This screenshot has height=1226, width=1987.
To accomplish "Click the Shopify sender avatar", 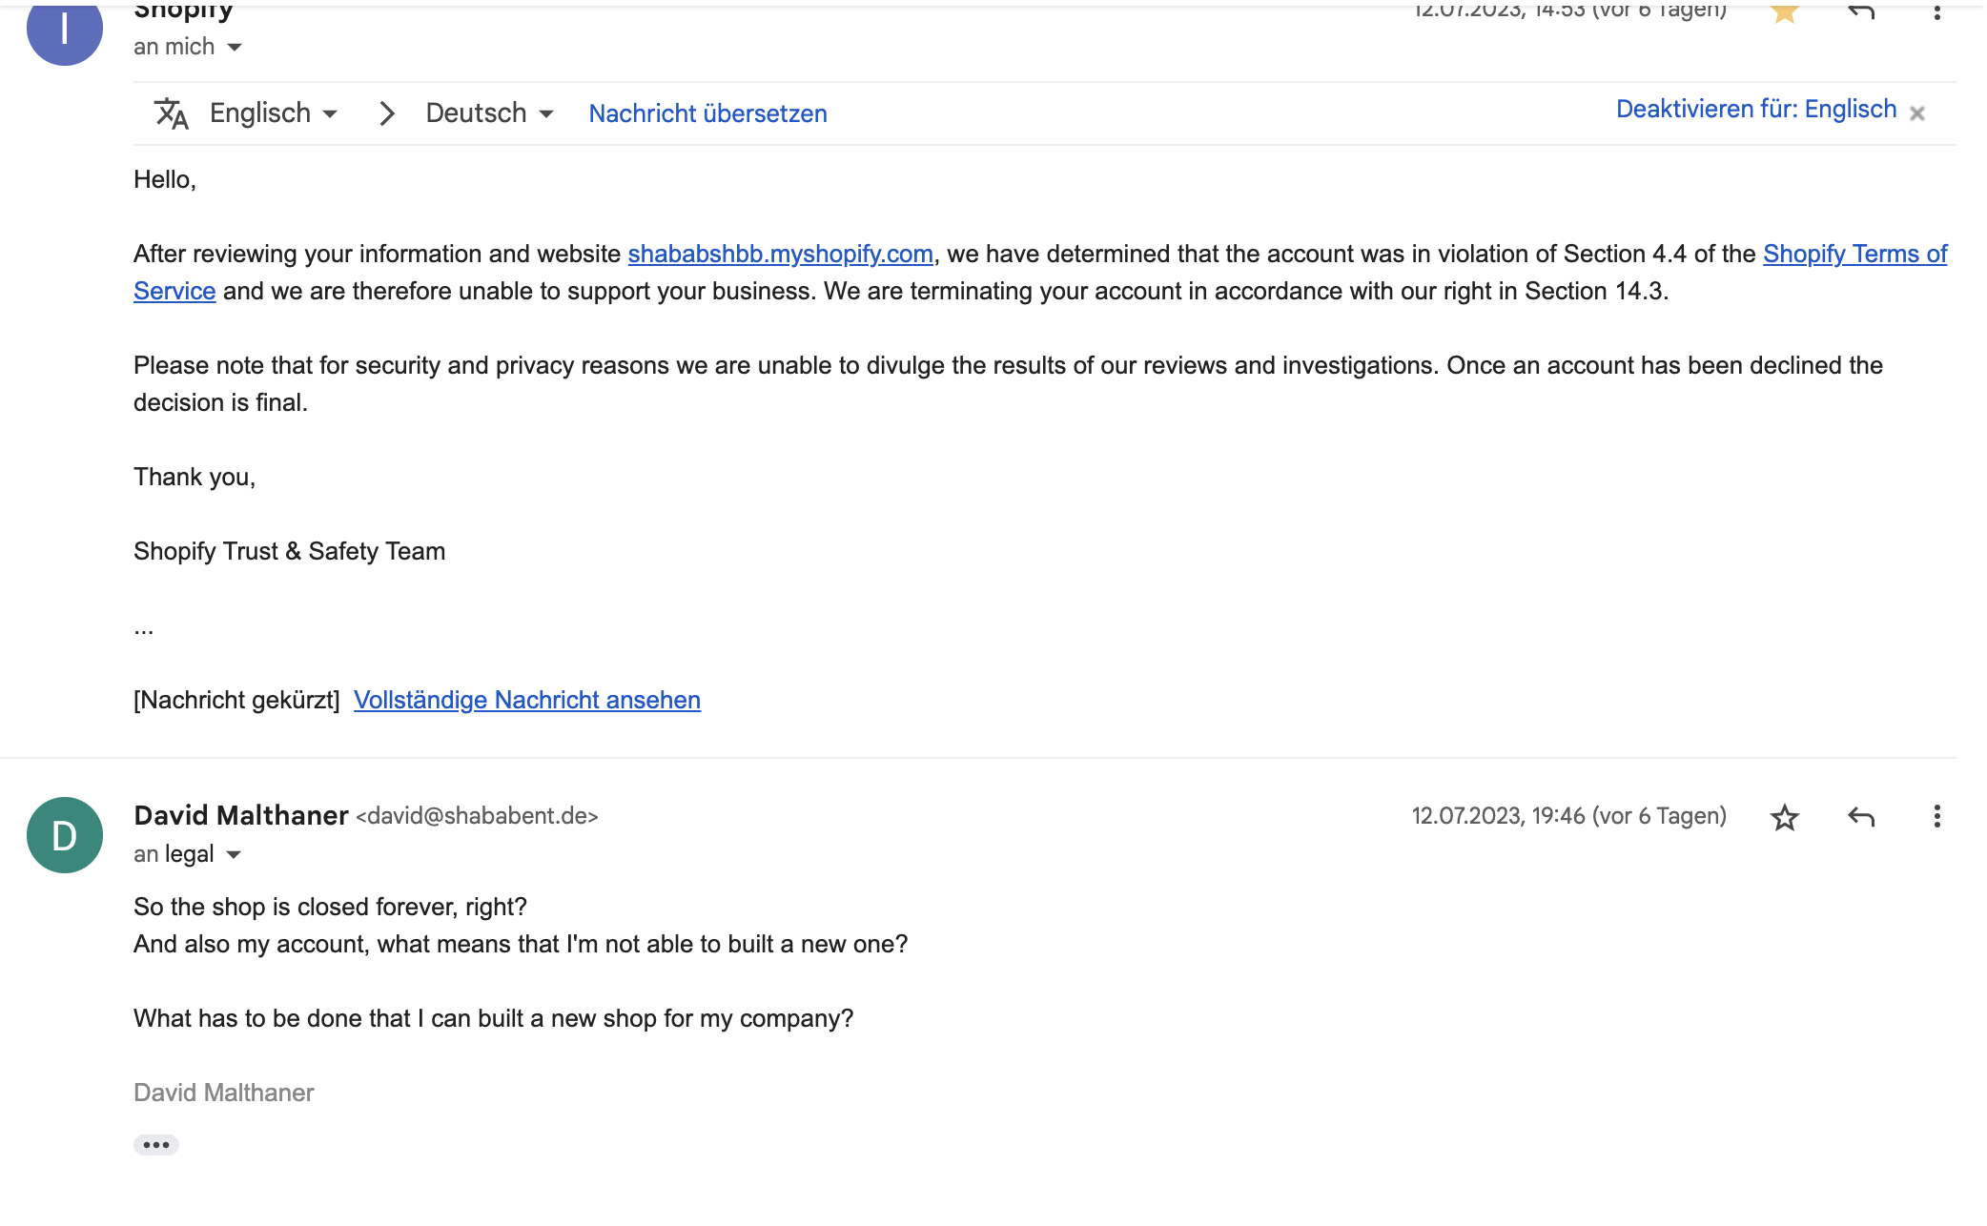I will [x=65, y=31].
